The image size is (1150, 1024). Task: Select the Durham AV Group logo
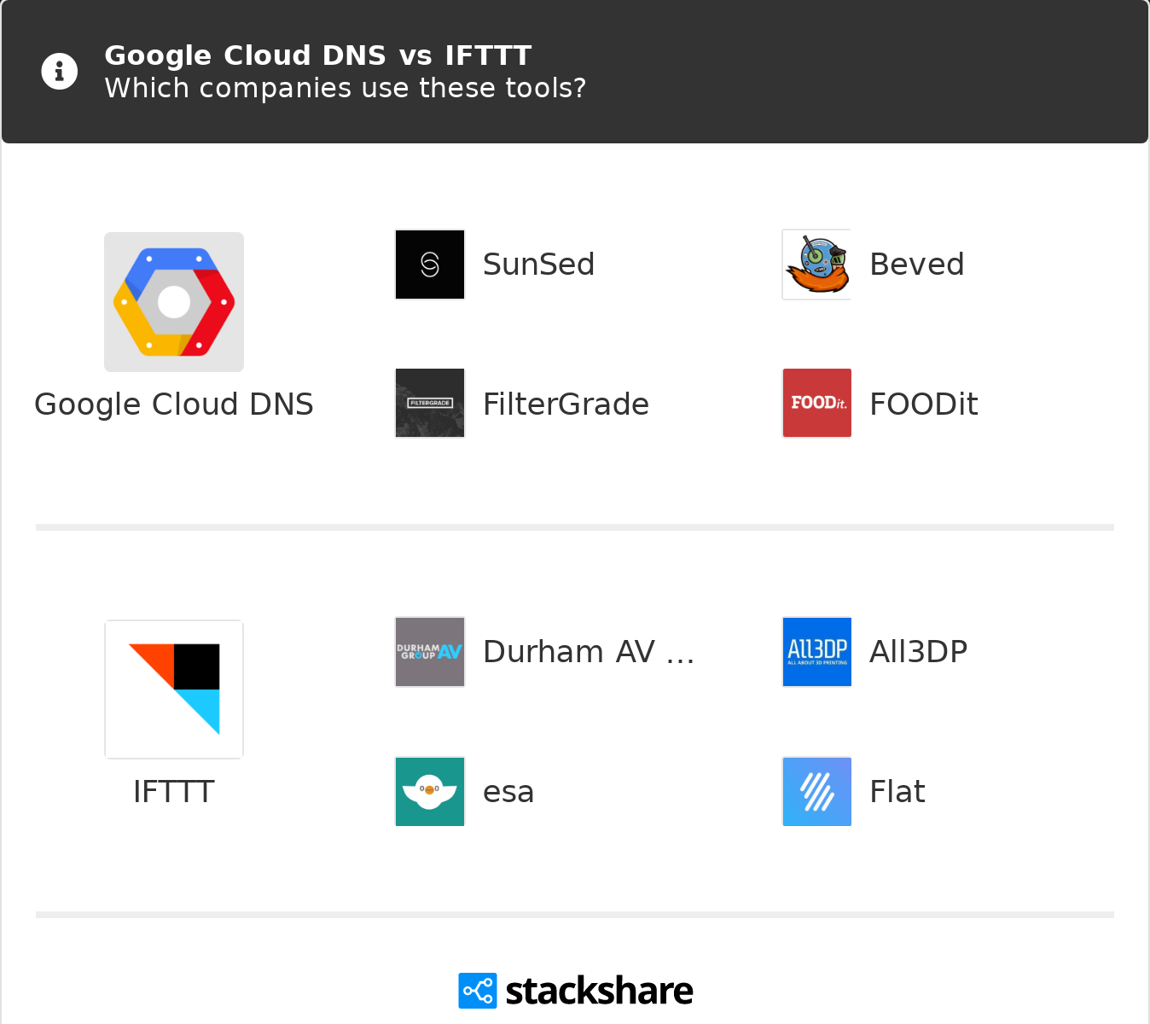point(430,652)
